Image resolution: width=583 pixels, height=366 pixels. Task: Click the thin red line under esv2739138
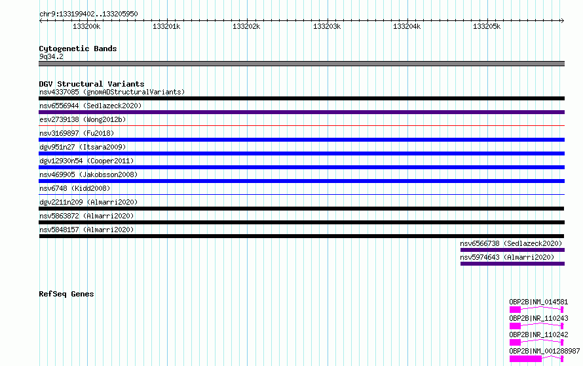tap(301, 126)
